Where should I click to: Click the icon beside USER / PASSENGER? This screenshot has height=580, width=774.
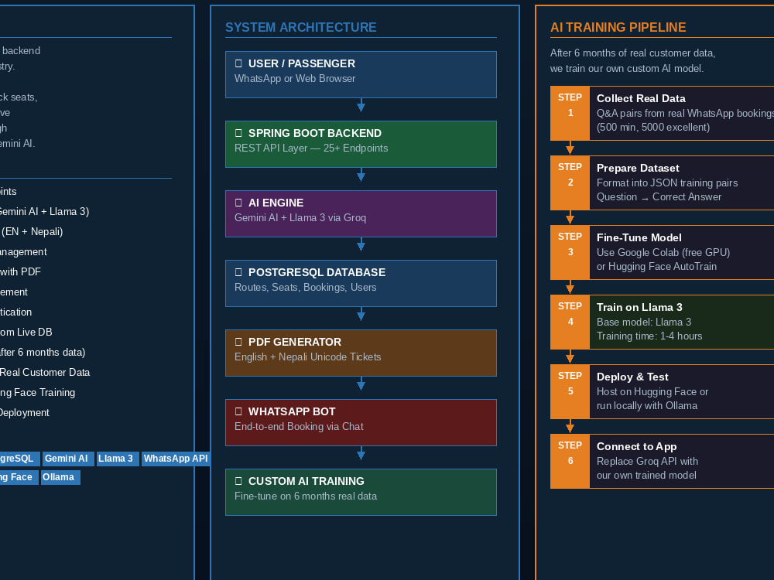click(x=238, y=63)
